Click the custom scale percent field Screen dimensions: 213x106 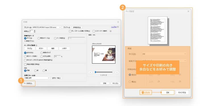pyautogui.click(x=57, y=56)
